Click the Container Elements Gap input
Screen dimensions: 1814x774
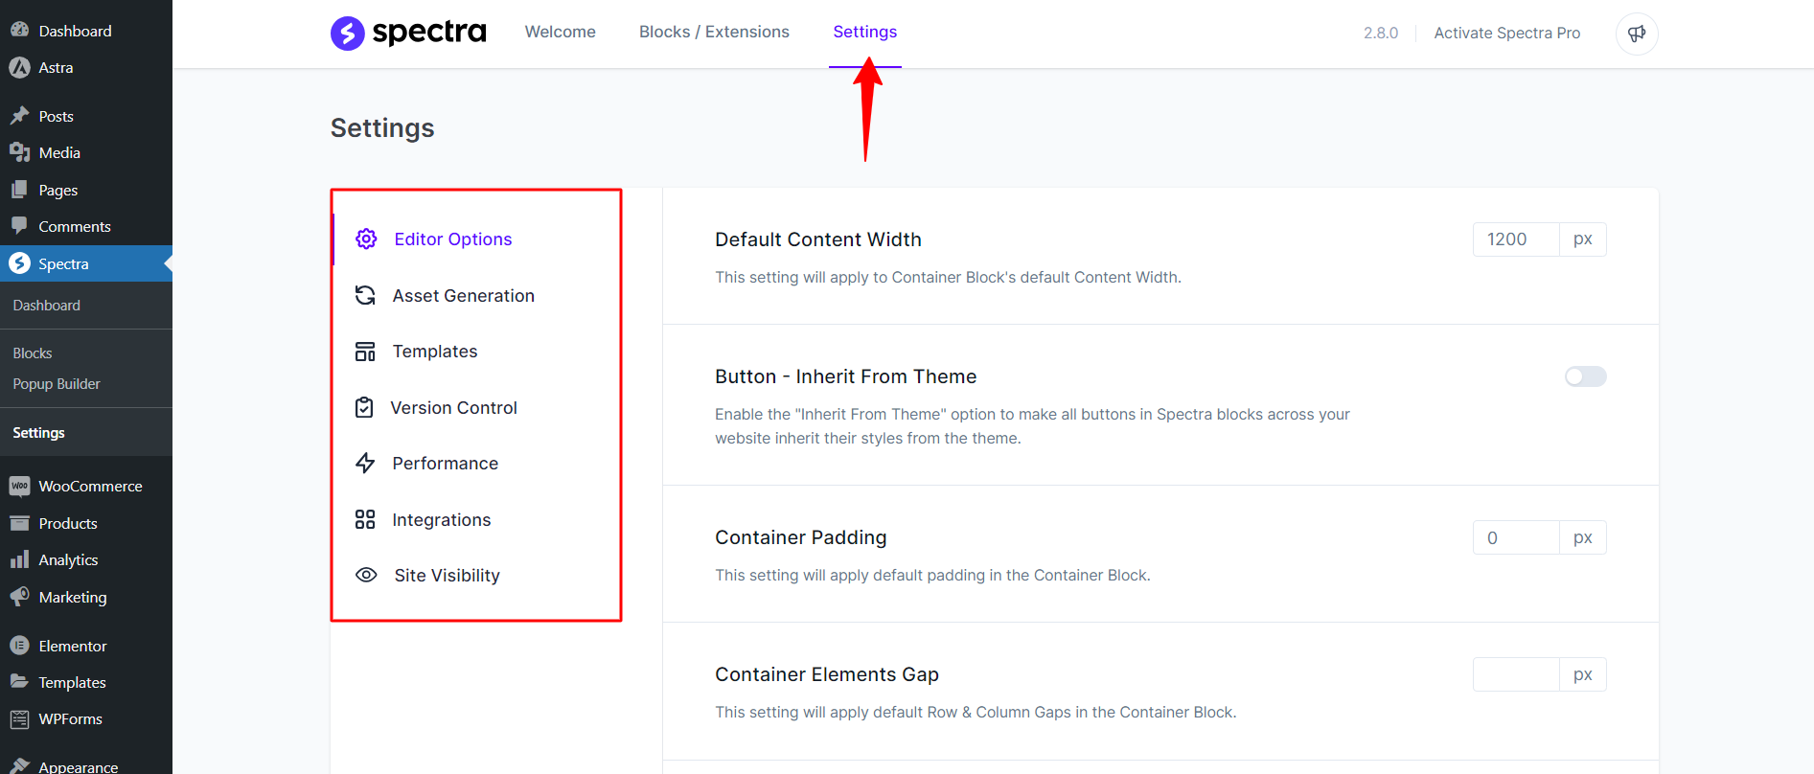1516,674
